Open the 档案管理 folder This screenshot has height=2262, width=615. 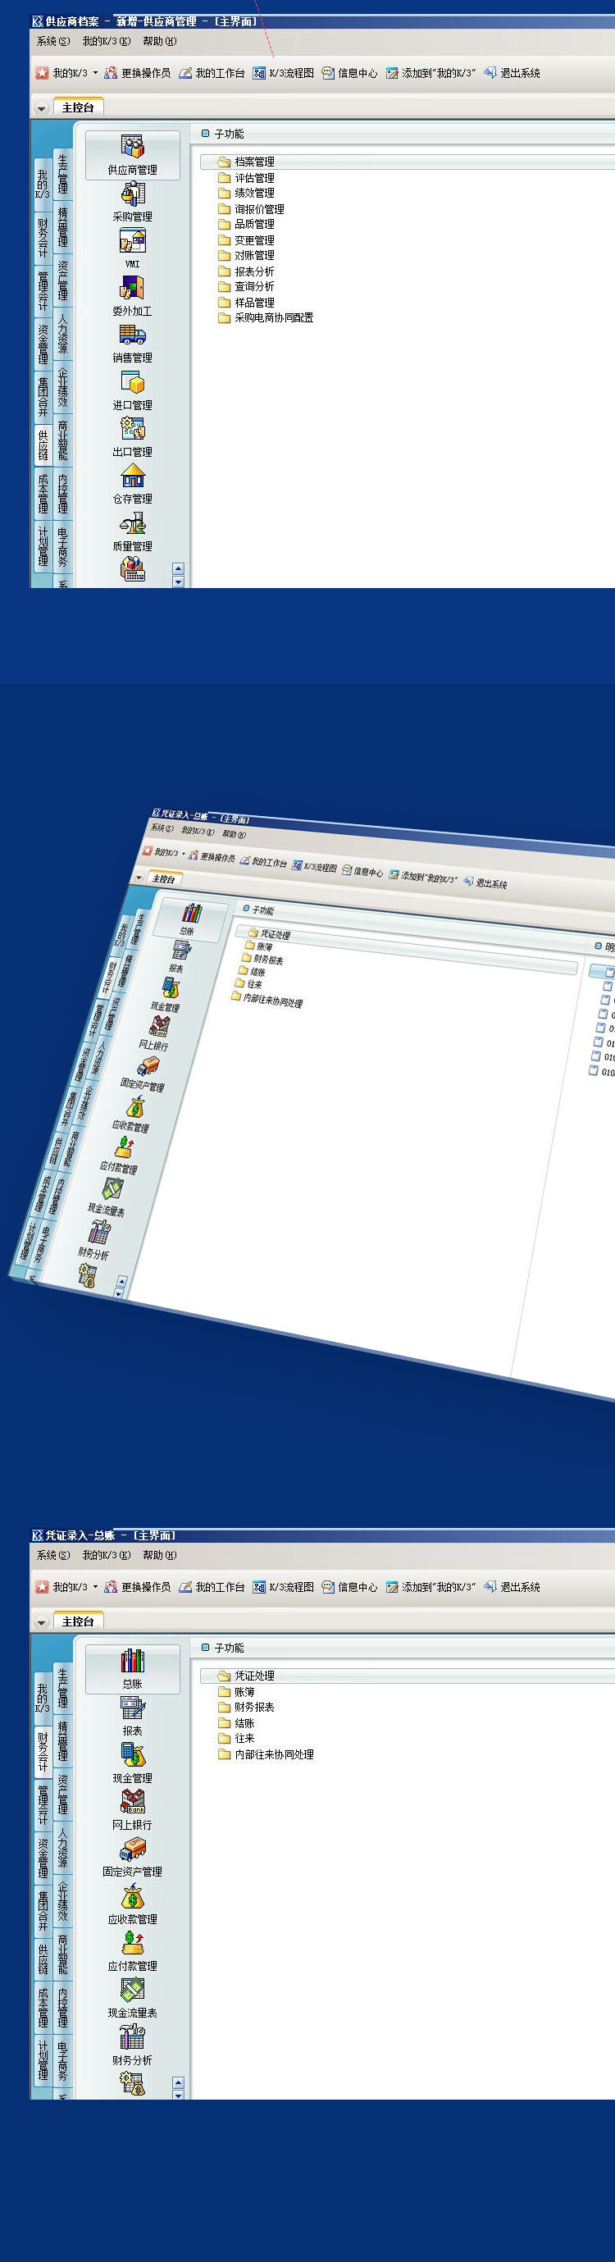[x=253, y=162]
